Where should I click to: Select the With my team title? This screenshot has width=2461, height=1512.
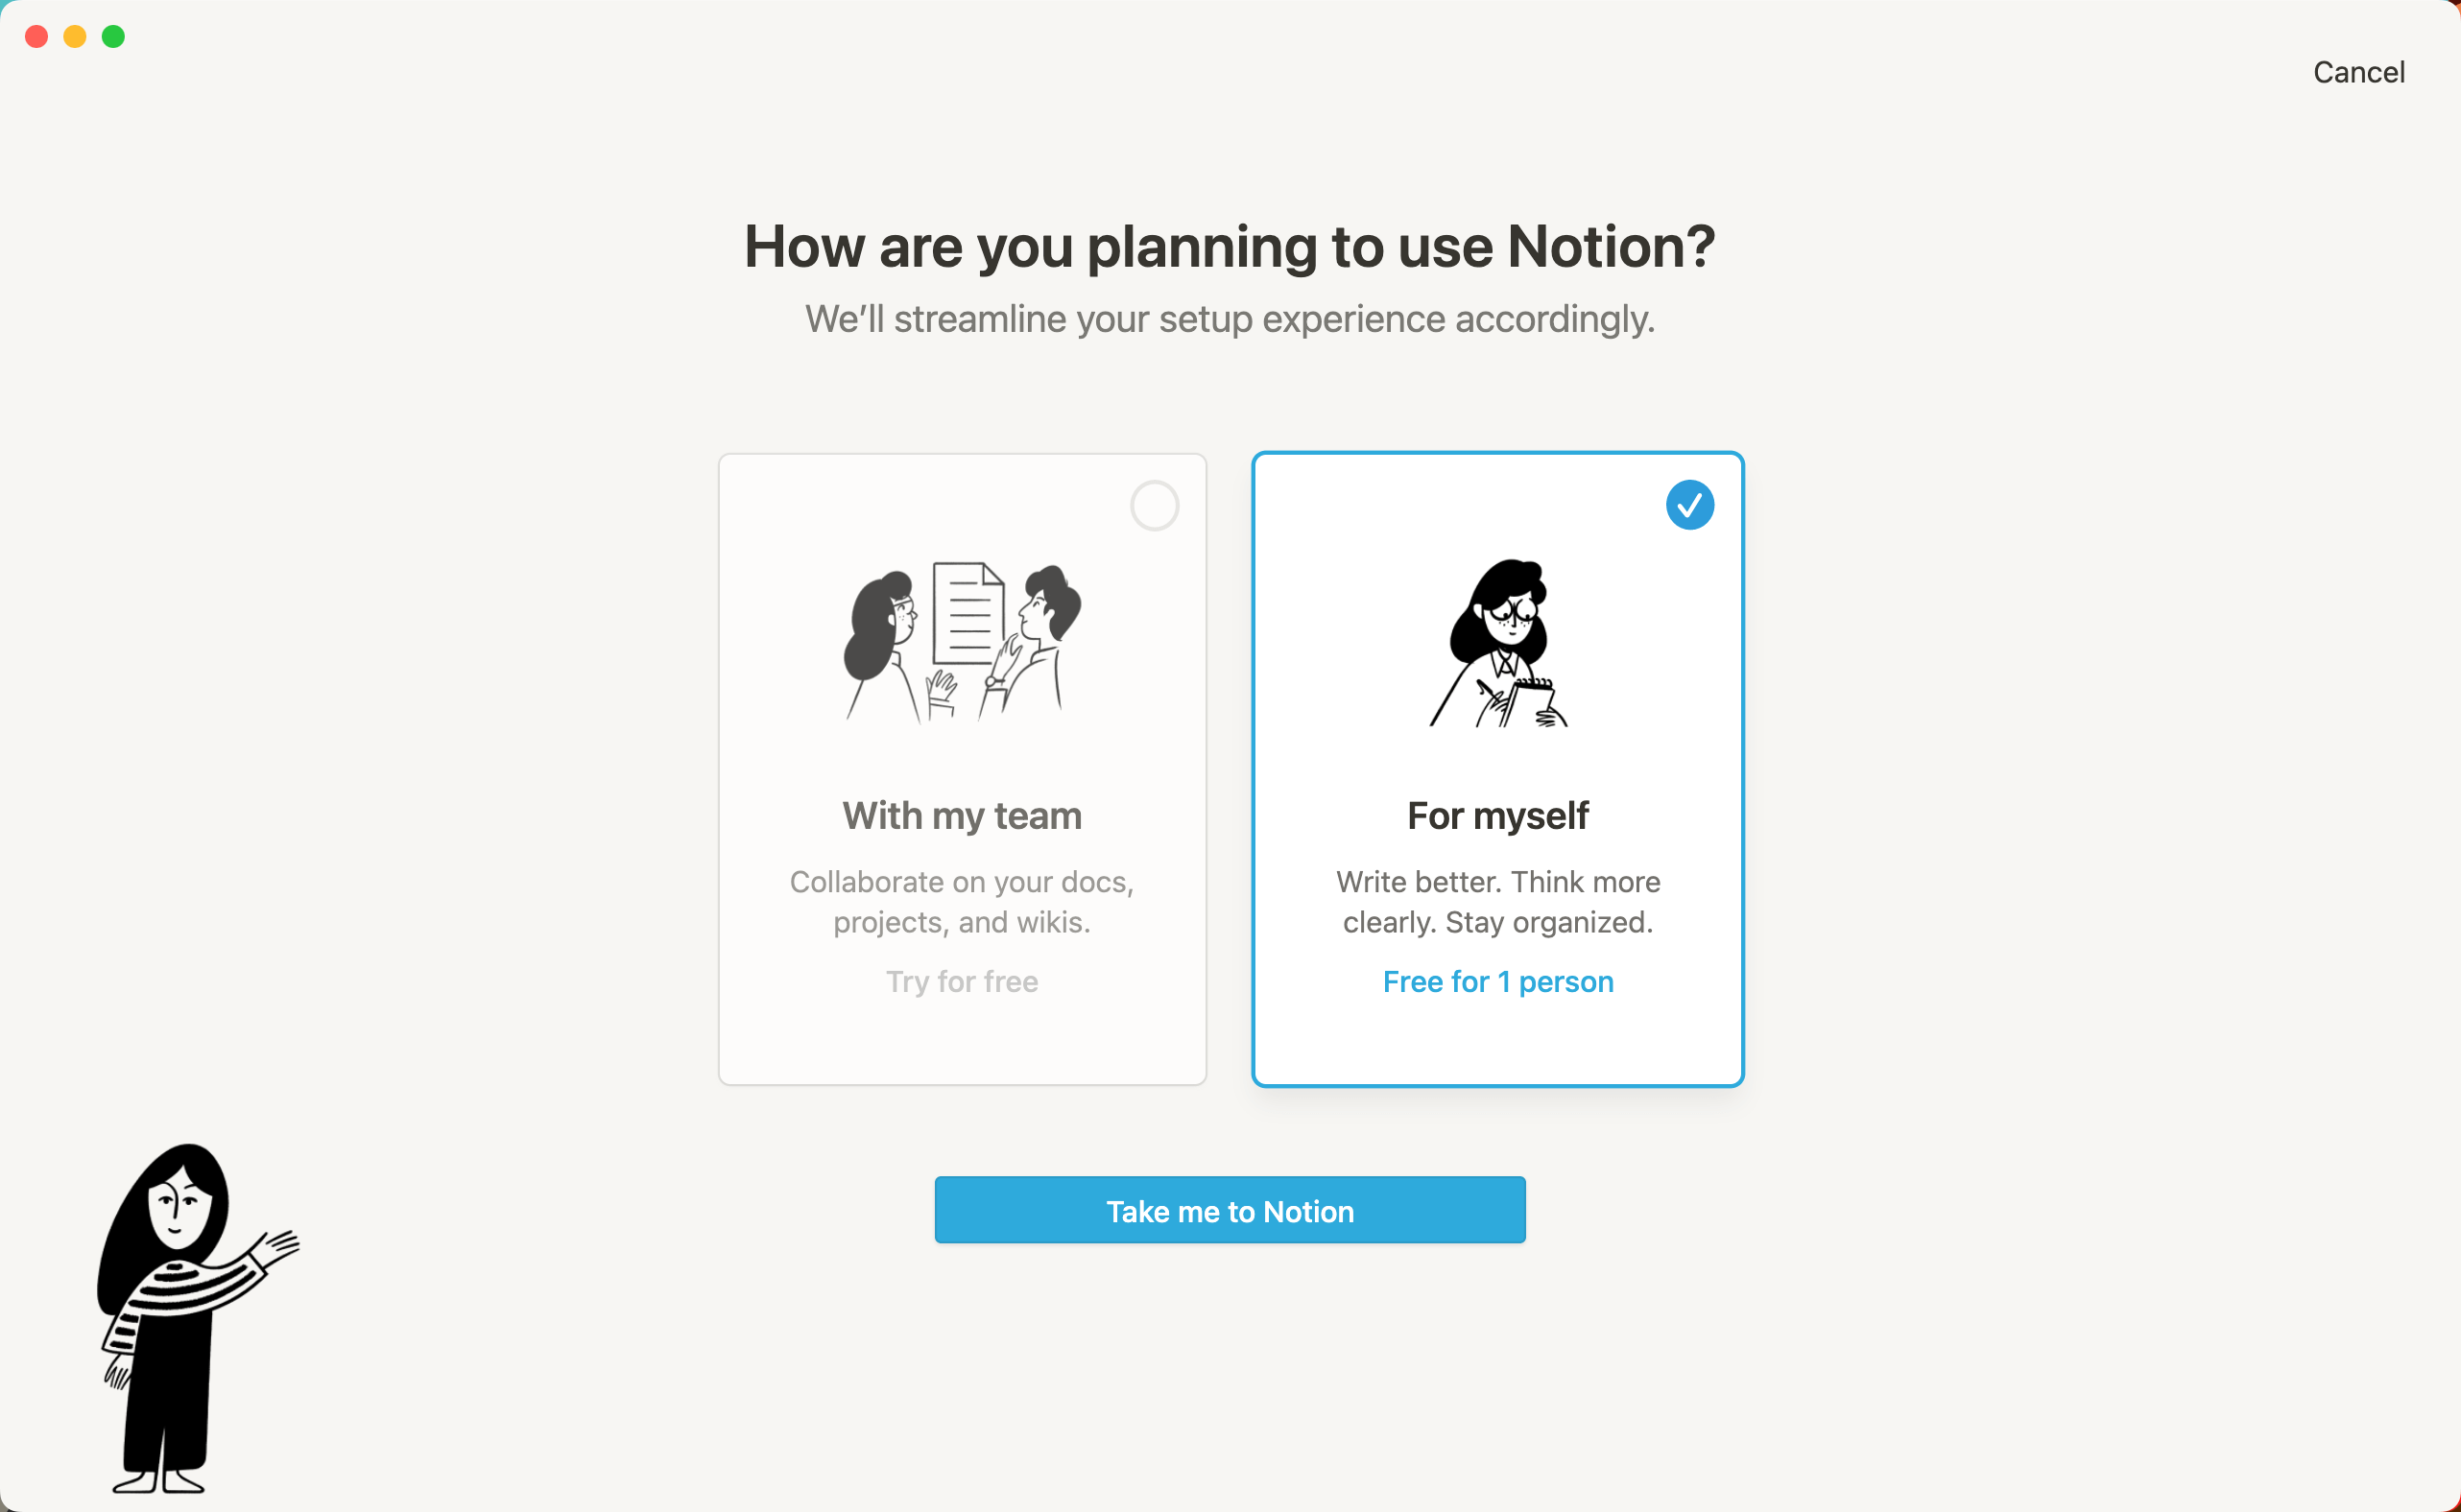click(962, 816)
